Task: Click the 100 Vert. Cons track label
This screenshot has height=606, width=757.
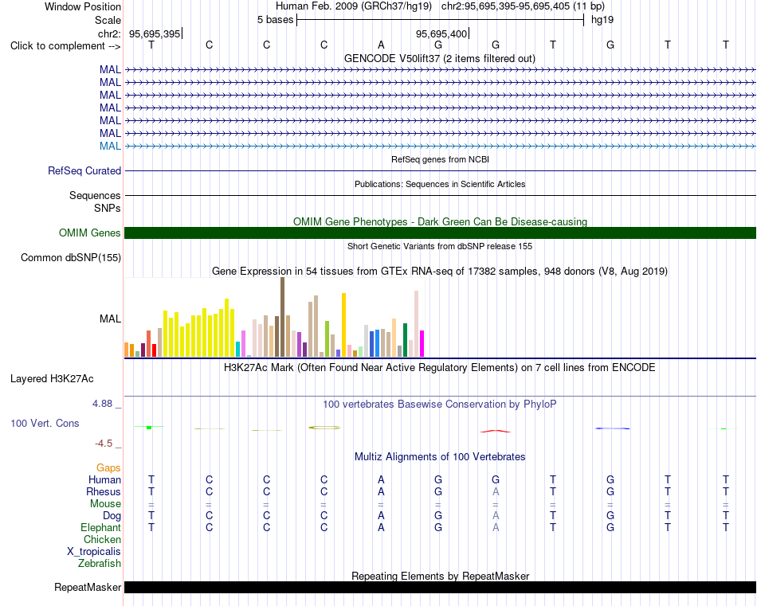Action: point(45,423)
